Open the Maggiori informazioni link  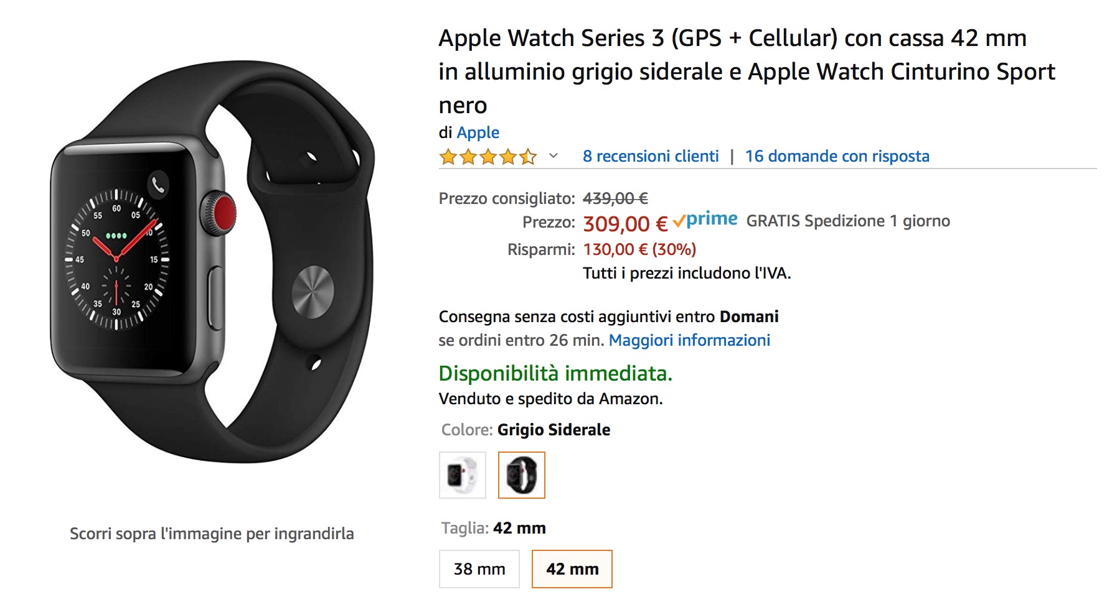(x=689, y=340)
